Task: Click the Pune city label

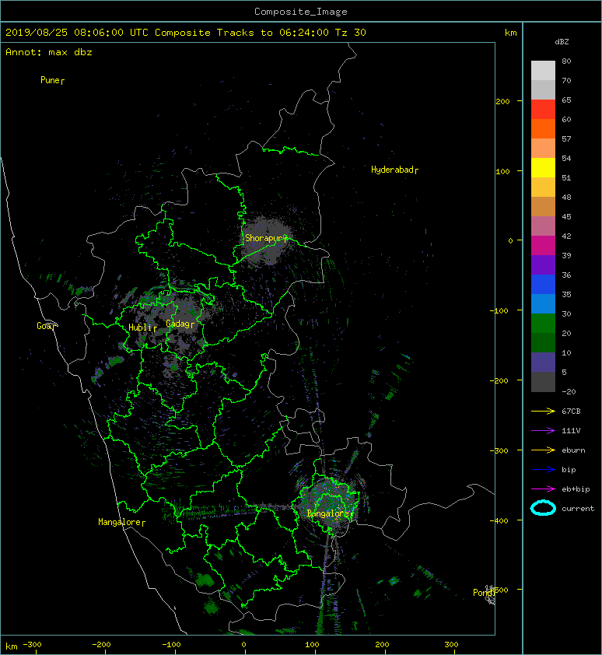Action: pos(50,80)
